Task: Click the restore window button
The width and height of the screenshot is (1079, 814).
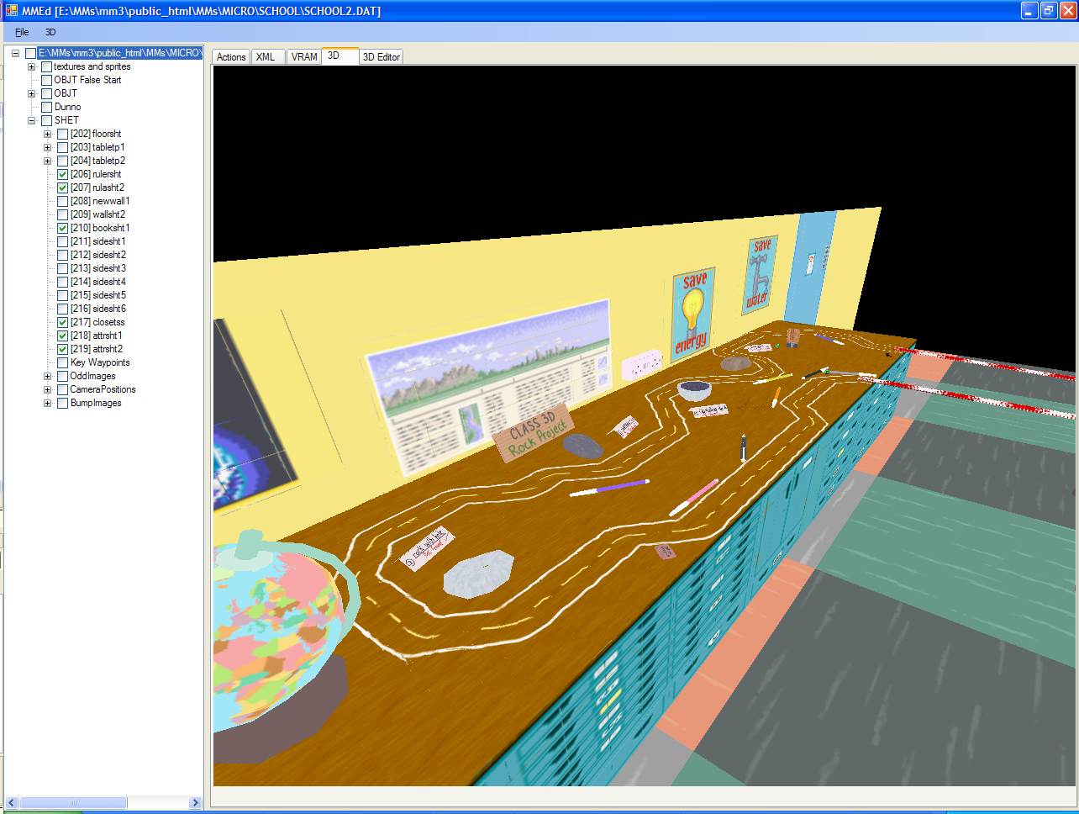Action: coord(1049,10)
